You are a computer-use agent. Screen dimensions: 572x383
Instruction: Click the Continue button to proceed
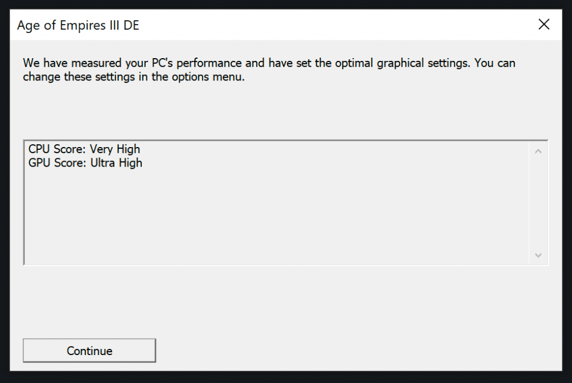pyautogui.click(x=89, y=351)
